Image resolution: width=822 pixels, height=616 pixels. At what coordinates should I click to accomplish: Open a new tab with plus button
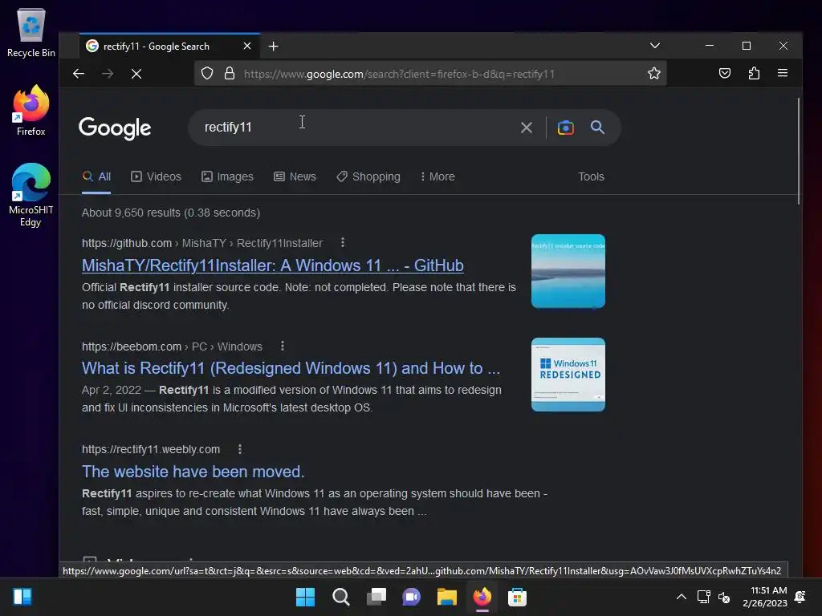(x=273, y=46)
